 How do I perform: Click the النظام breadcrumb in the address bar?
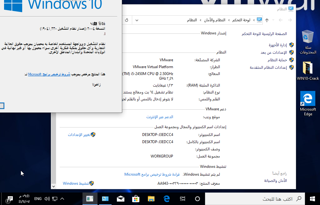click(192, 20)
